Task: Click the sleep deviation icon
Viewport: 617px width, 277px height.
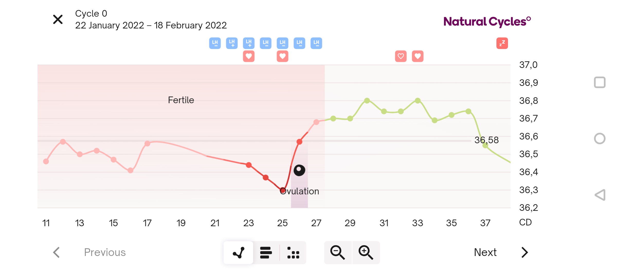Action: click(x=502, y=43)
